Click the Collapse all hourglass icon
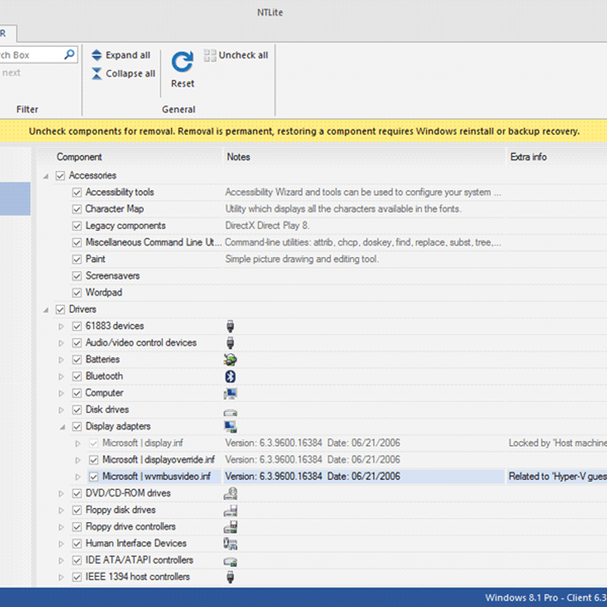Screen dimensions: 607x607 (x=97, y=74)
